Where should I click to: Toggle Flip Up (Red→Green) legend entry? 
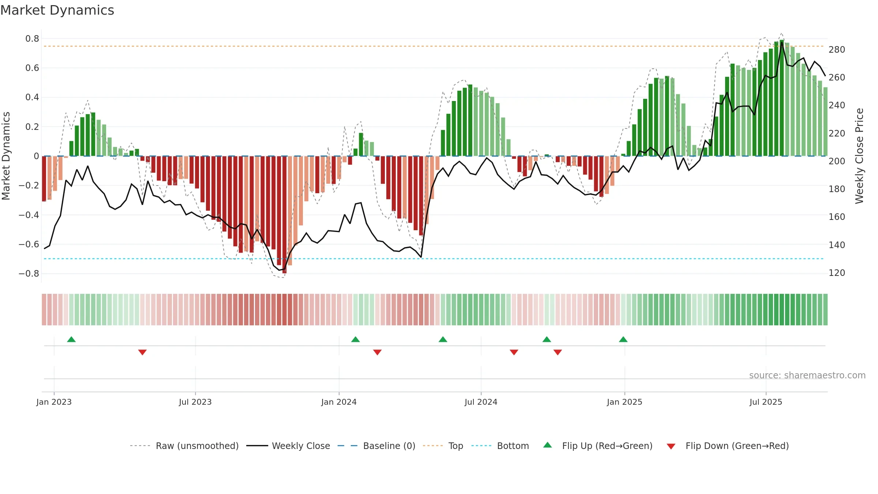[598, 446]
